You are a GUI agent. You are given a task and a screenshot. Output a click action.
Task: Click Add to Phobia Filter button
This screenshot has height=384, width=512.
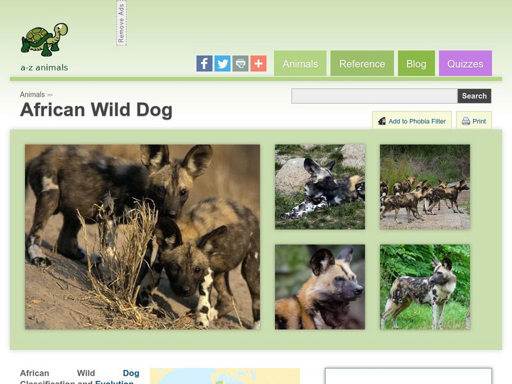[x=412, y=121]
